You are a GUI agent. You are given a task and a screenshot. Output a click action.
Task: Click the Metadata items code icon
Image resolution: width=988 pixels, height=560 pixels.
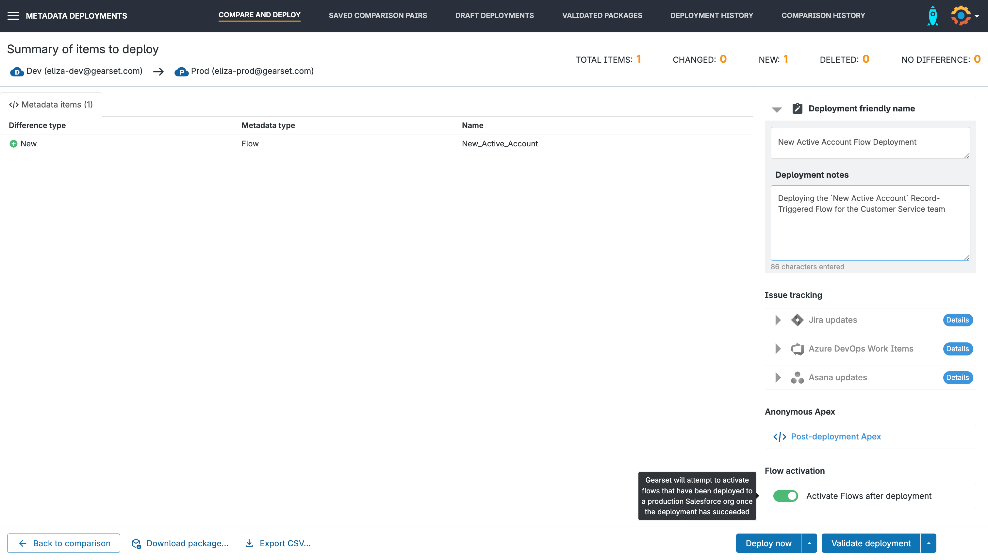point(13,104)
